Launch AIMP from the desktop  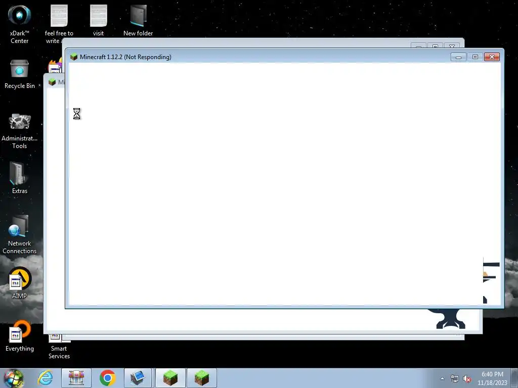click(20, 283)
